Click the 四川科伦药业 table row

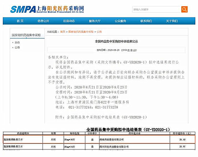99,147
